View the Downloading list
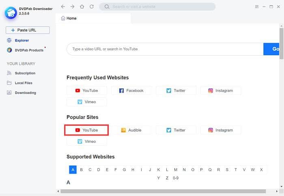 pos(25,93)
